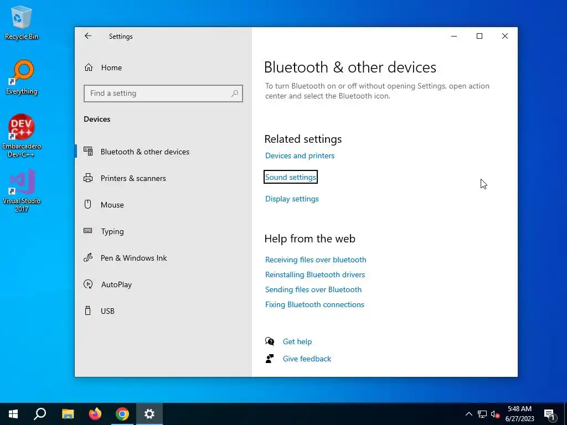This screenshot has height=425, width=567.
Task: Close the Settings window
Action: [x=505, y=36]
